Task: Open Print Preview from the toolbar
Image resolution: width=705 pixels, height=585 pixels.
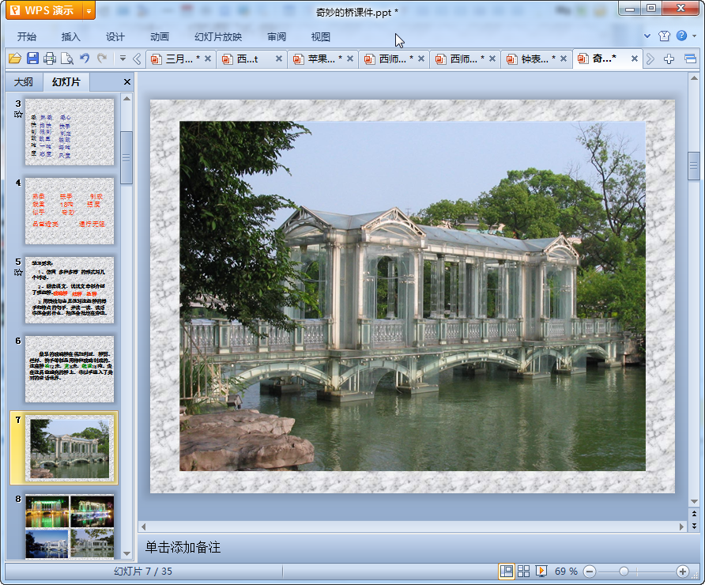Action: [x=67, y=58]
